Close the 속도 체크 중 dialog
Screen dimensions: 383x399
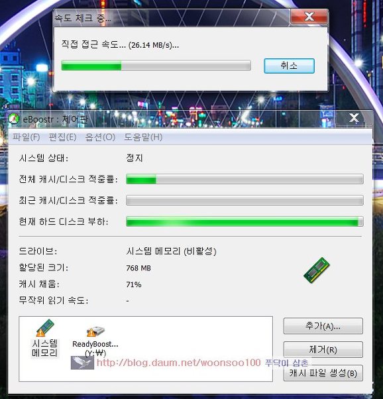tap(309, 17)
